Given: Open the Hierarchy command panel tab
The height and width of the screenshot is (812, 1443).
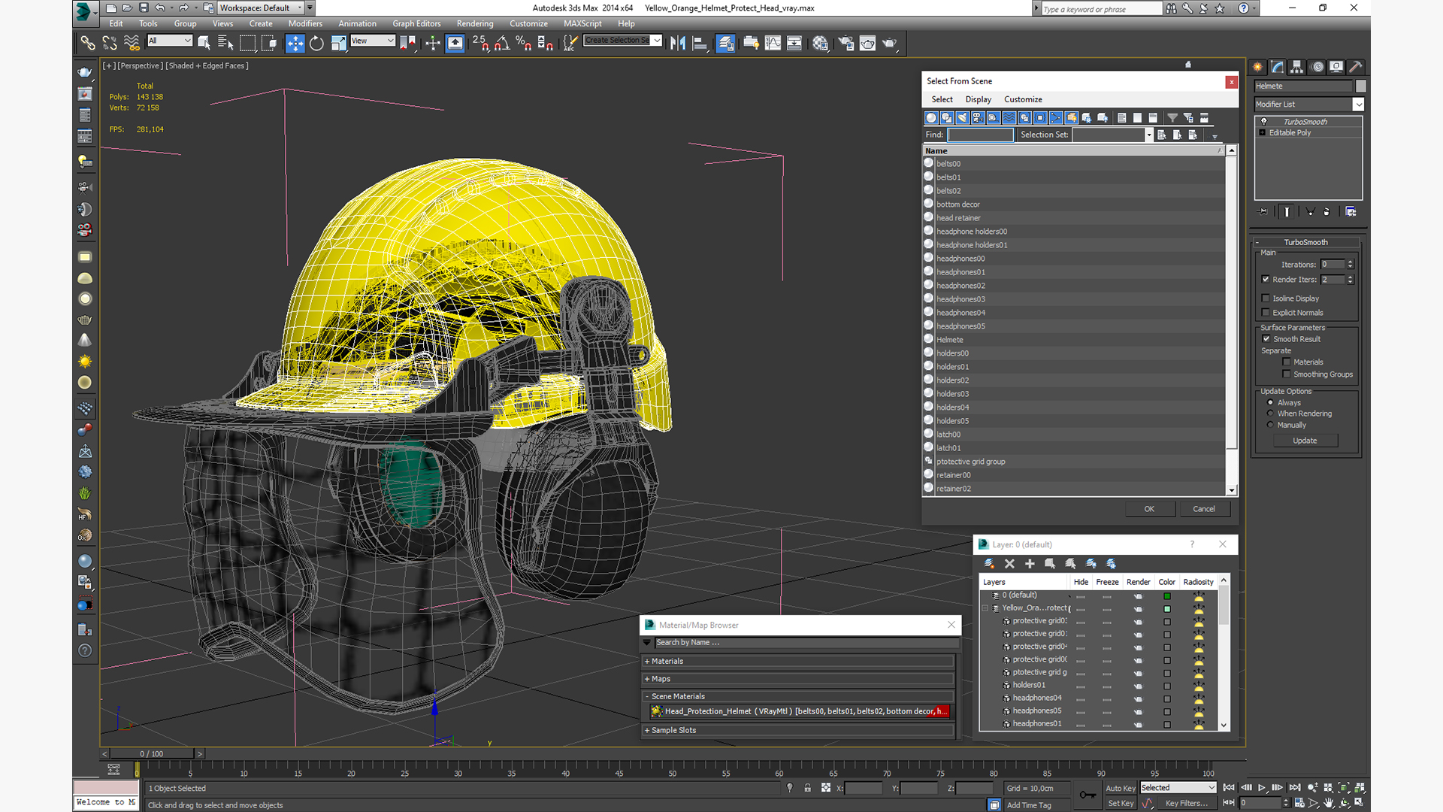Looking at the screenshot, I should 1297,67.
